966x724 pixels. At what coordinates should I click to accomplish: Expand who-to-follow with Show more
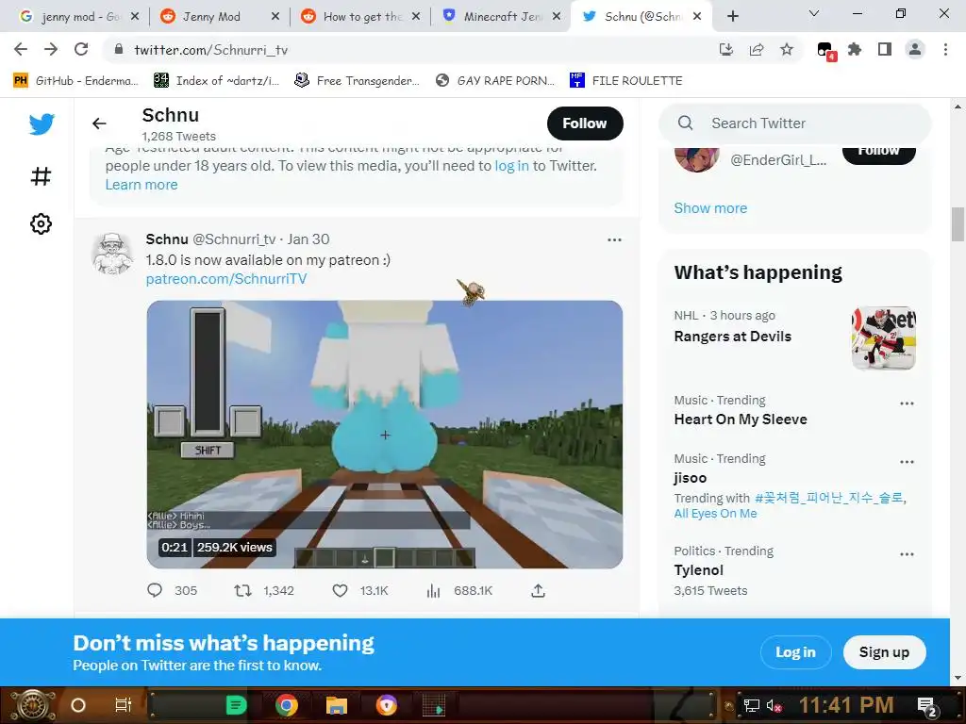[x=710, y=208]
